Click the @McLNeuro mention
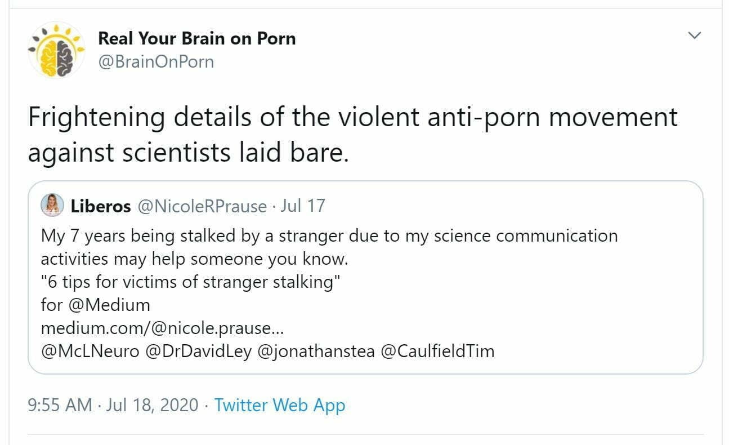This screenshot has height=445, width=729. [90, 351]
